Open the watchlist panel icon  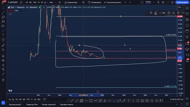(187, 8)
